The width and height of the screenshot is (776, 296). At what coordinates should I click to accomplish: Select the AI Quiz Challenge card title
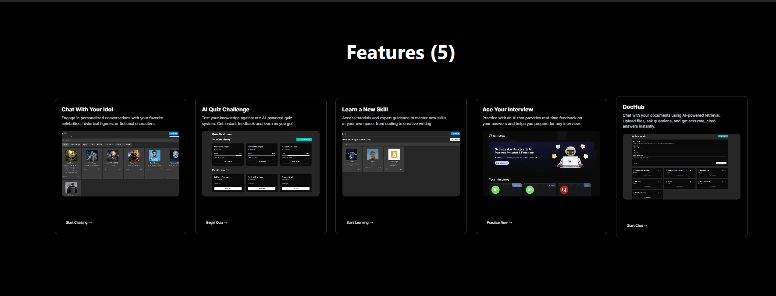[225, 110]
